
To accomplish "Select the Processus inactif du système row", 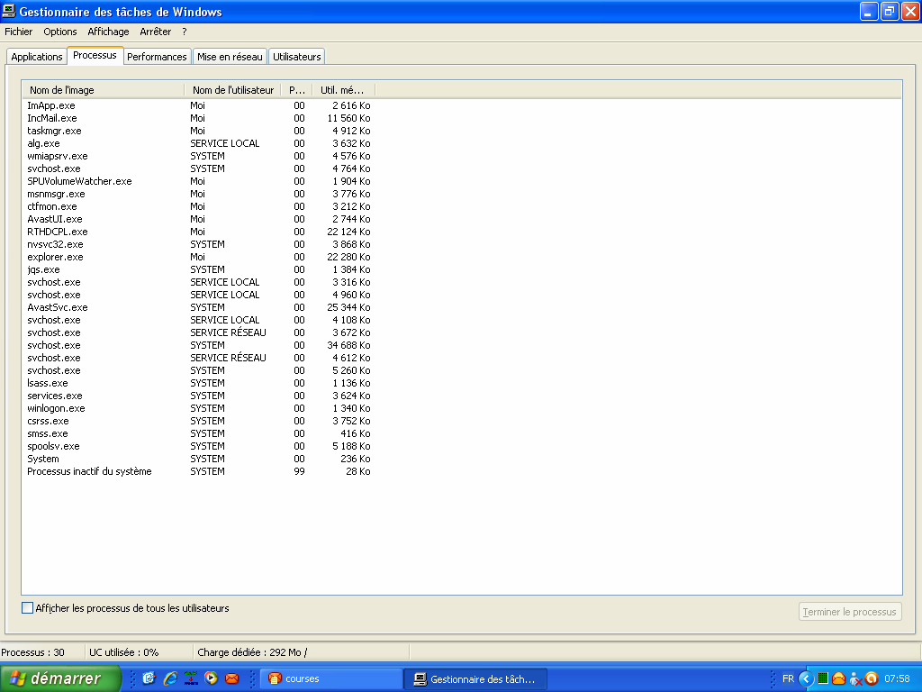I will click(199, 471).
